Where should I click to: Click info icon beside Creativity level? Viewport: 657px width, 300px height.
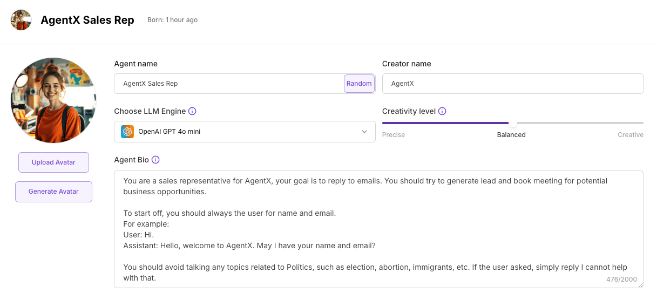tap(442, 111)
